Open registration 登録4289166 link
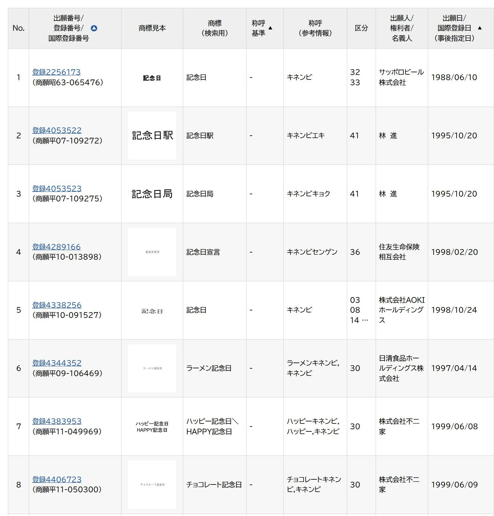The height and width of the screenshot is (516, 494). (56, 247)
